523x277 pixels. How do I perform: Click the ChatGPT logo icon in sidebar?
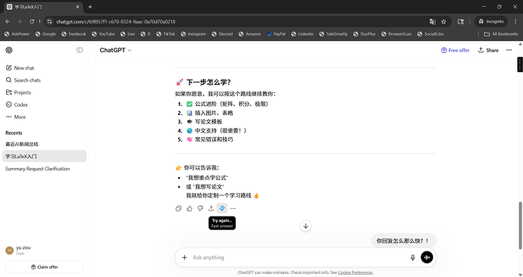tap(9, 50)
